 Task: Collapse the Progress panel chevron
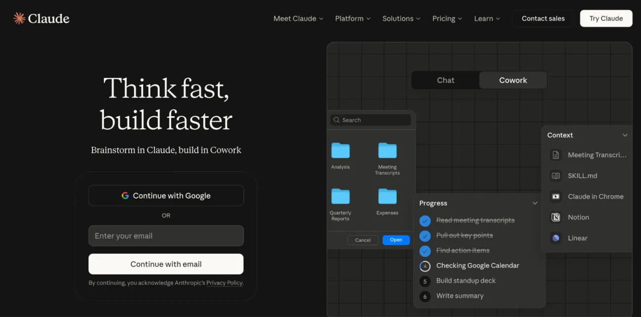[x=535, y=203]
